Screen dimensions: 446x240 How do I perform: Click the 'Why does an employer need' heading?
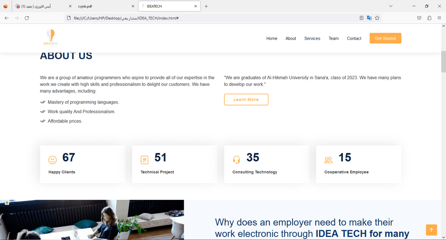coord(312,228)
